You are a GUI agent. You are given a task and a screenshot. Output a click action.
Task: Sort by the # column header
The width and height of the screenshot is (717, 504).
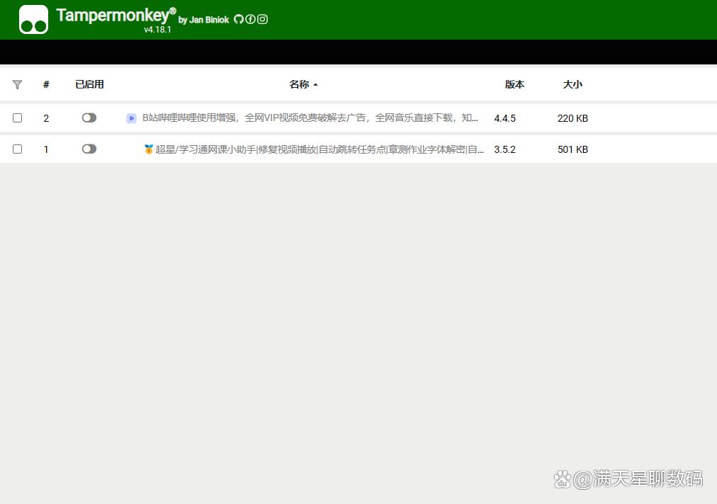pyautogui.click(x=46, y=84)
